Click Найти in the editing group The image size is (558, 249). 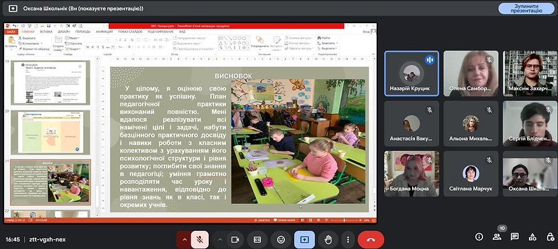(x=324, y=38)
